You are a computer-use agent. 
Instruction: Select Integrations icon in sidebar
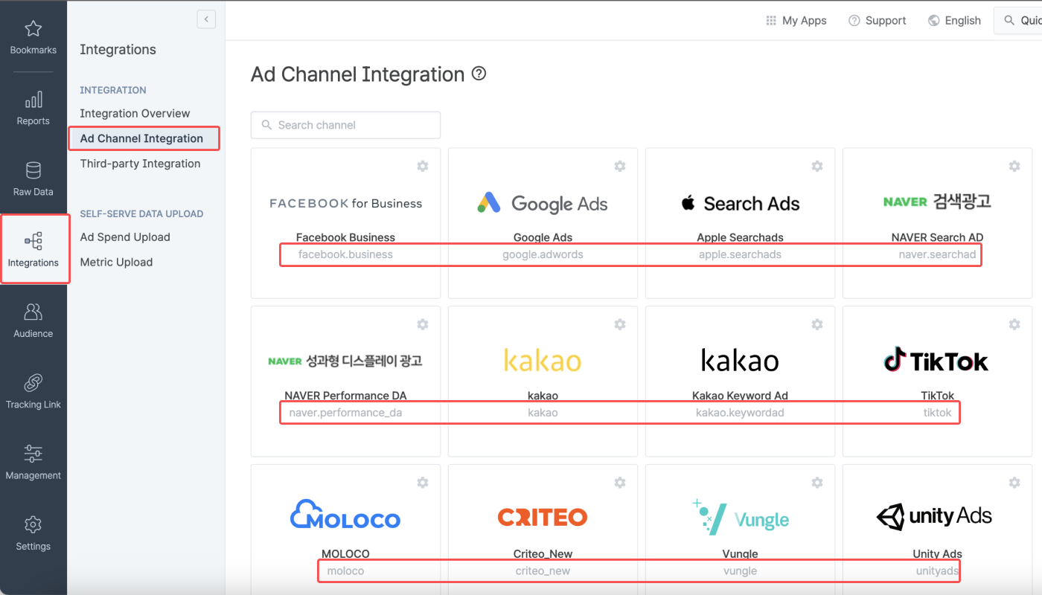(x=33, y=241)
